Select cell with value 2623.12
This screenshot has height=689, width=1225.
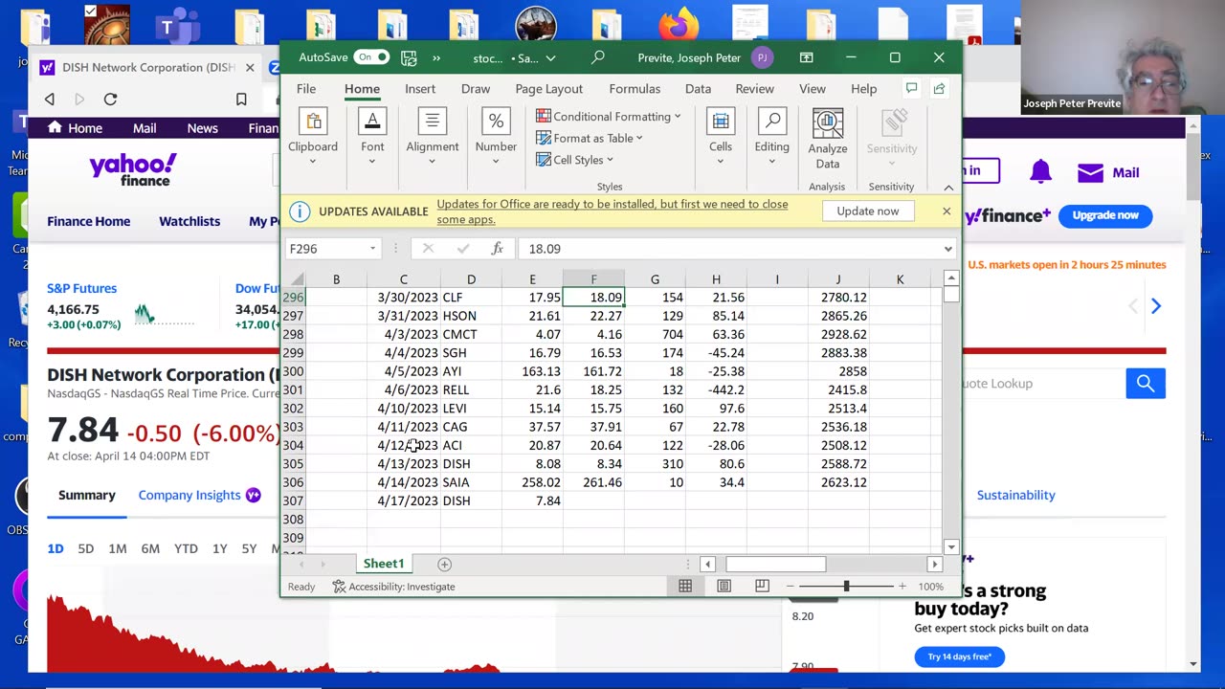pos(838,482)
